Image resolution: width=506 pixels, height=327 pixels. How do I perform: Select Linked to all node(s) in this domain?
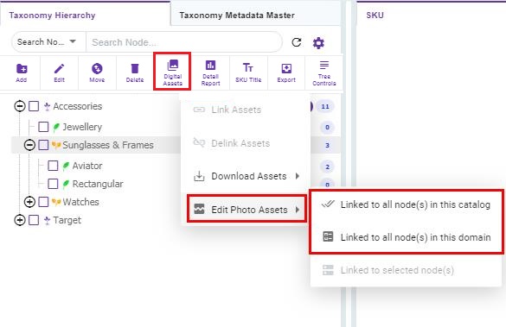406,237
